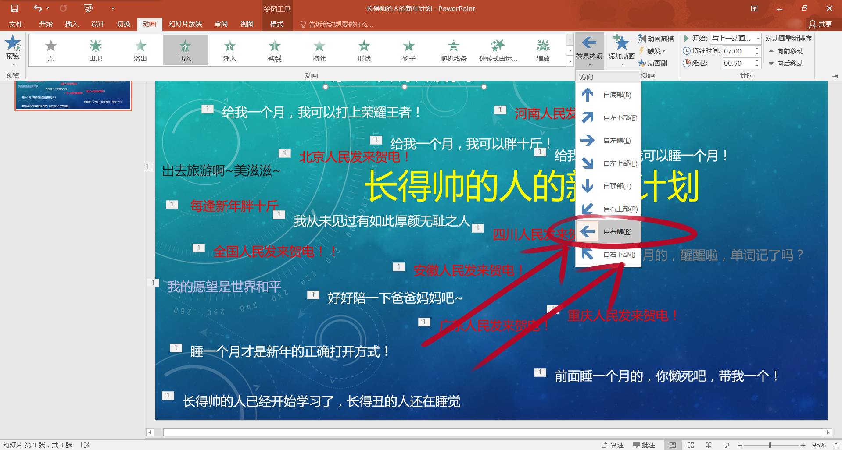Expand the animation gallery more arrow

pos(570,61)
